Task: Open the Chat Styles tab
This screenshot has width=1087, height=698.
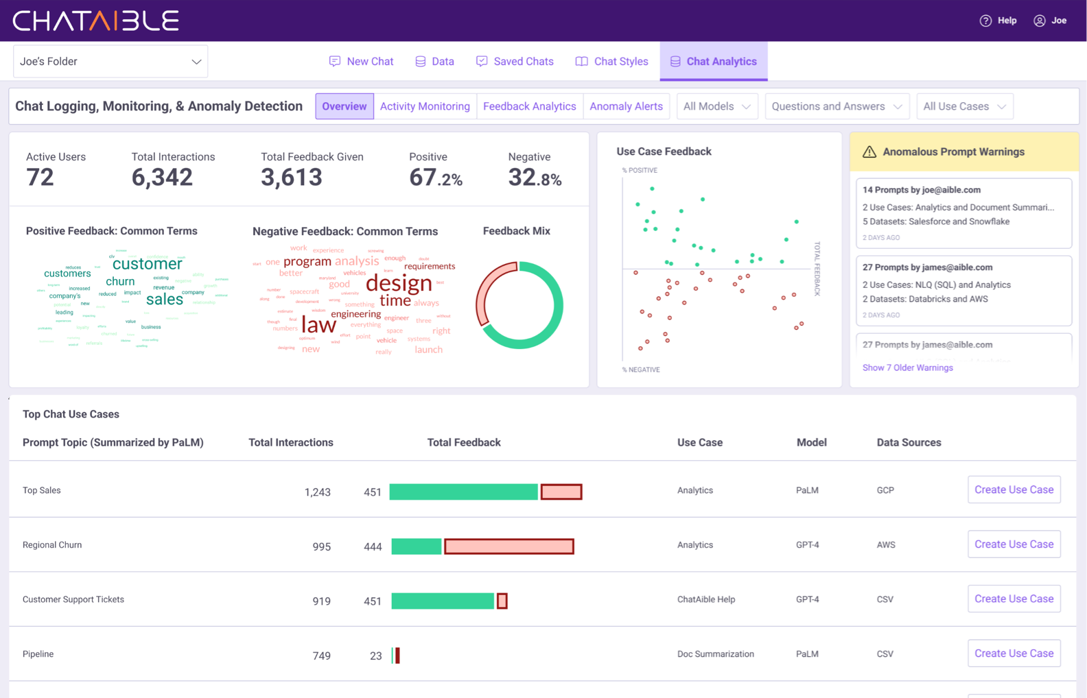Action: (x=611, y=62)
